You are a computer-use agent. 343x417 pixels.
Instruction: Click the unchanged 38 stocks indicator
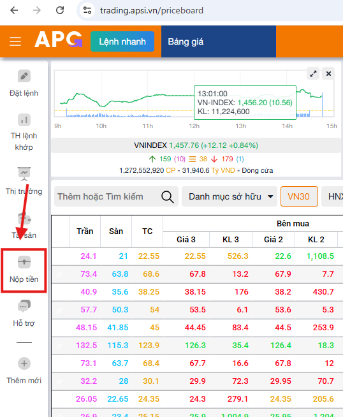pos(198,159)
